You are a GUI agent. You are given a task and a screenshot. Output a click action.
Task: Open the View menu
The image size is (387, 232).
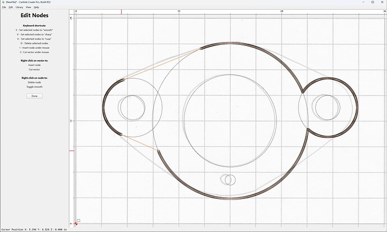click(x=29, y=7)
